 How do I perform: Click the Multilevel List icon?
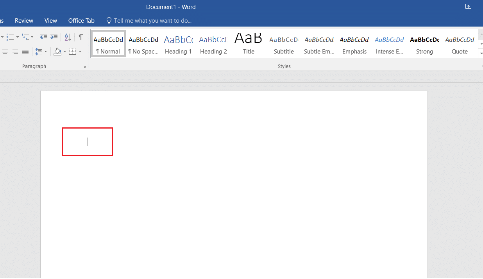pyautogui.click(x=25, y=37)
